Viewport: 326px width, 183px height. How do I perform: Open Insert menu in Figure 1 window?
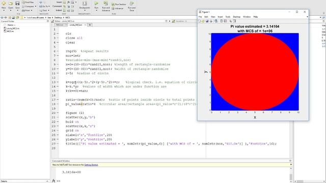click(x=221, y=17)
